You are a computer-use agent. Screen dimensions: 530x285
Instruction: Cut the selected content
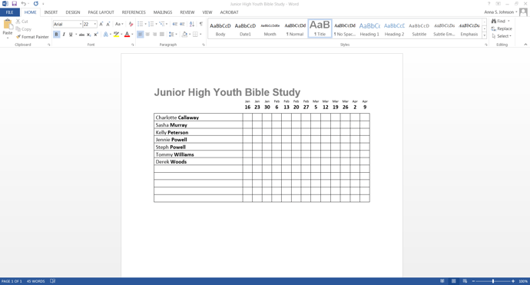(x=22, y=22)
